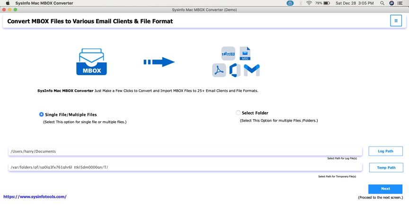The height and width of the screenshot is (219, 409).
Task: Click the temporary path field starting with /var/folders
Action: point(185,167)
